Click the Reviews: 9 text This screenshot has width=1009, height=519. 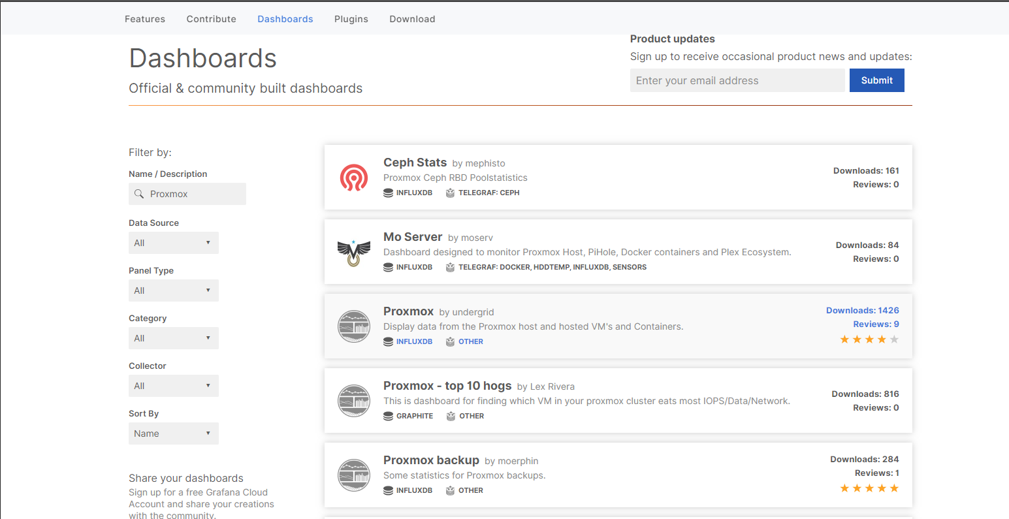click(x=876, y=324)
